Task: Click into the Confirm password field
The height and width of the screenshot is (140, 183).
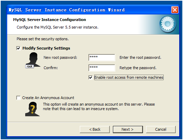Action: tap(102, 68)
